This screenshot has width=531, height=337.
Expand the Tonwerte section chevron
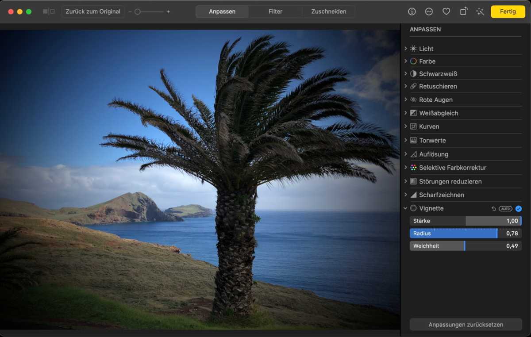point(405,140)
